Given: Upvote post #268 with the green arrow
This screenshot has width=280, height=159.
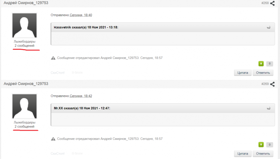Looking at the screenshot, I should [261, 64].
